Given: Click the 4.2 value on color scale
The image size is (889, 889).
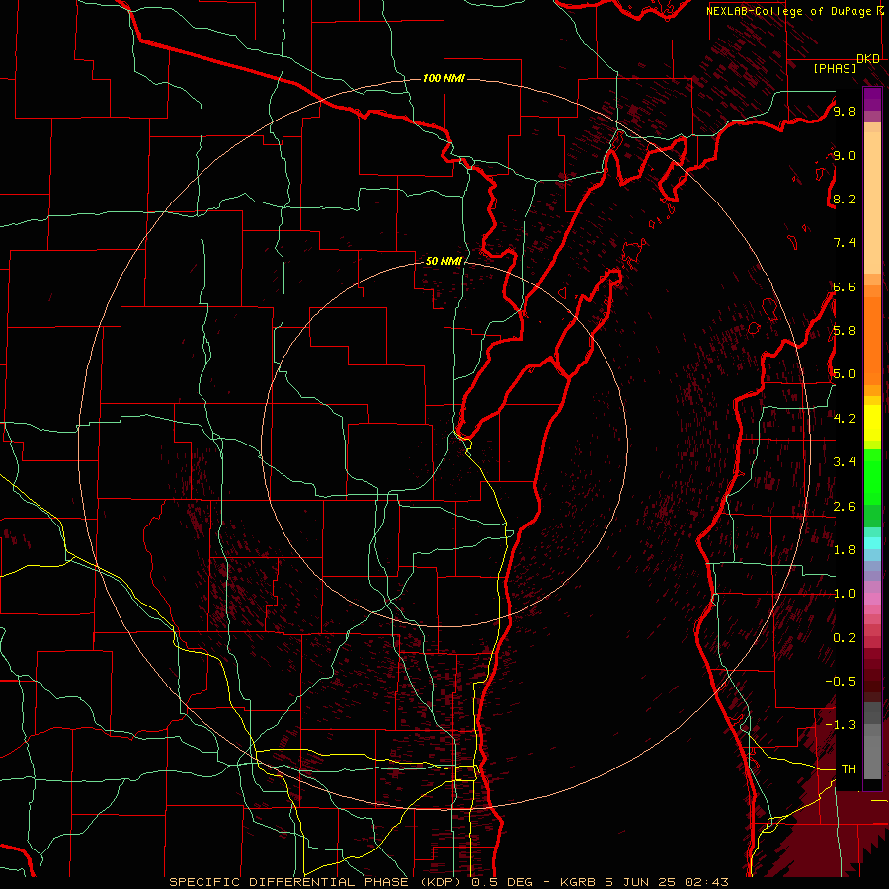Looking at the screenshot, I should pos(845,418).
